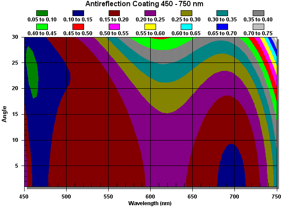Click the 10 angle axis label
This screenshot has height=207, width=288.
point(15,140)
